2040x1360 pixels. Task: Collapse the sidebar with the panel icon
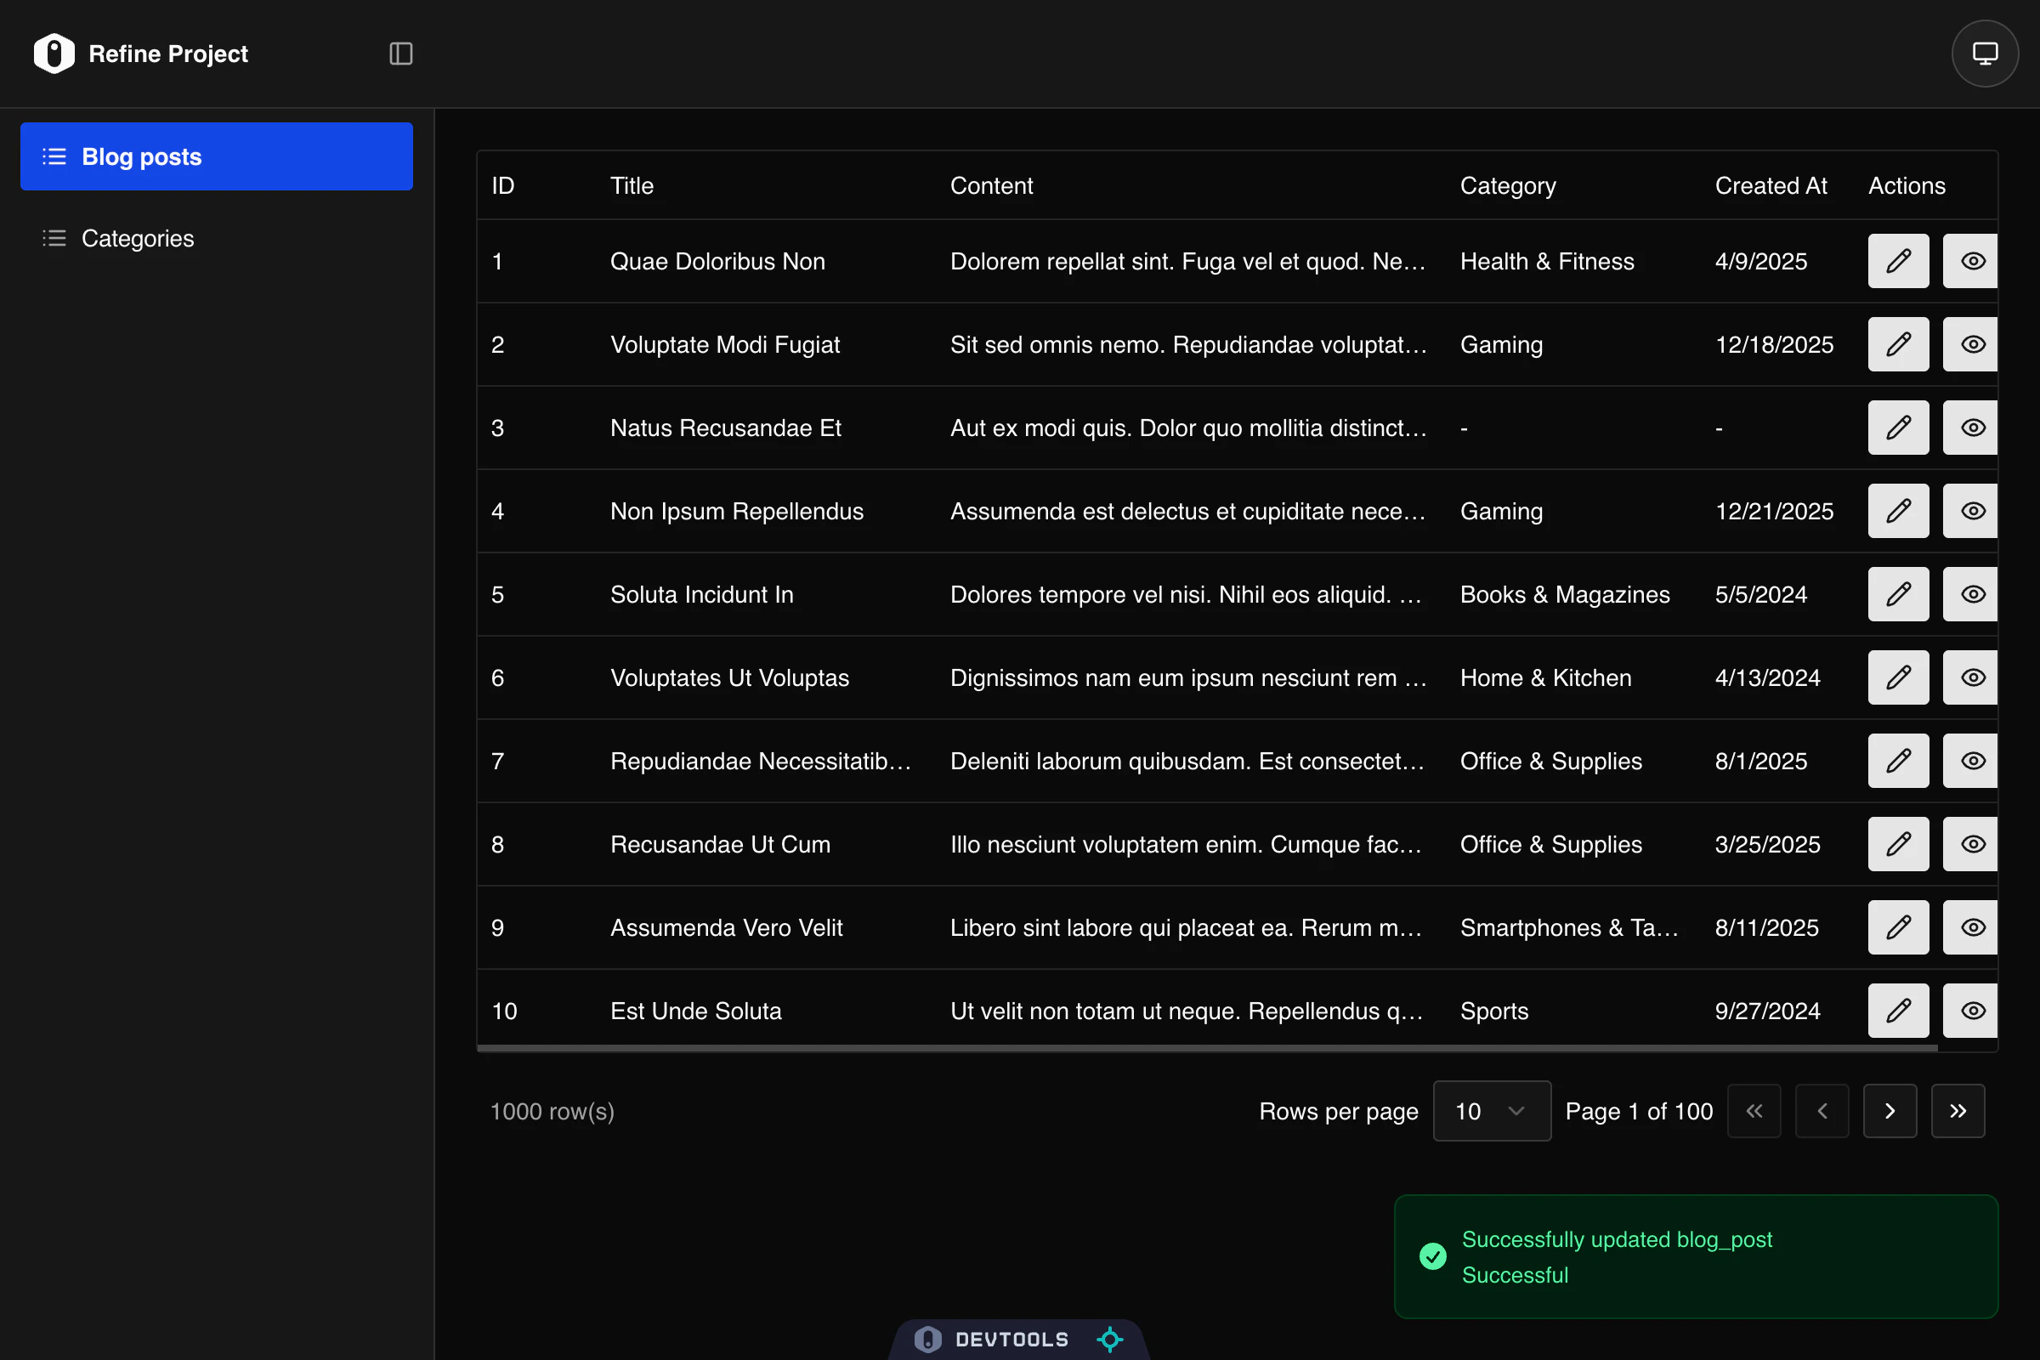coord(400,54)
